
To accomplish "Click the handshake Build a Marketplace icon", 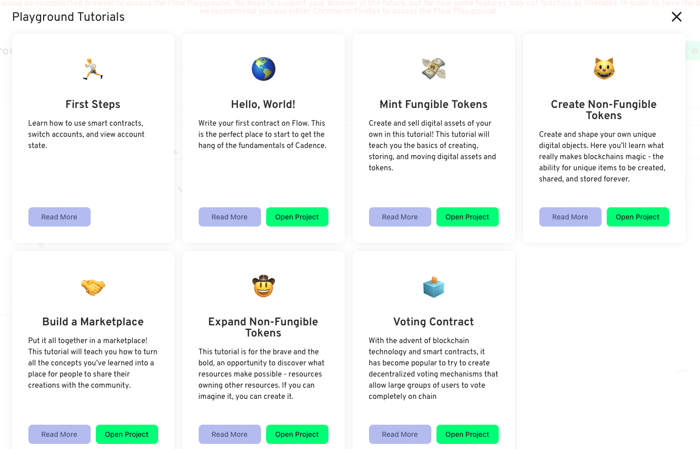I will [93, 287].
